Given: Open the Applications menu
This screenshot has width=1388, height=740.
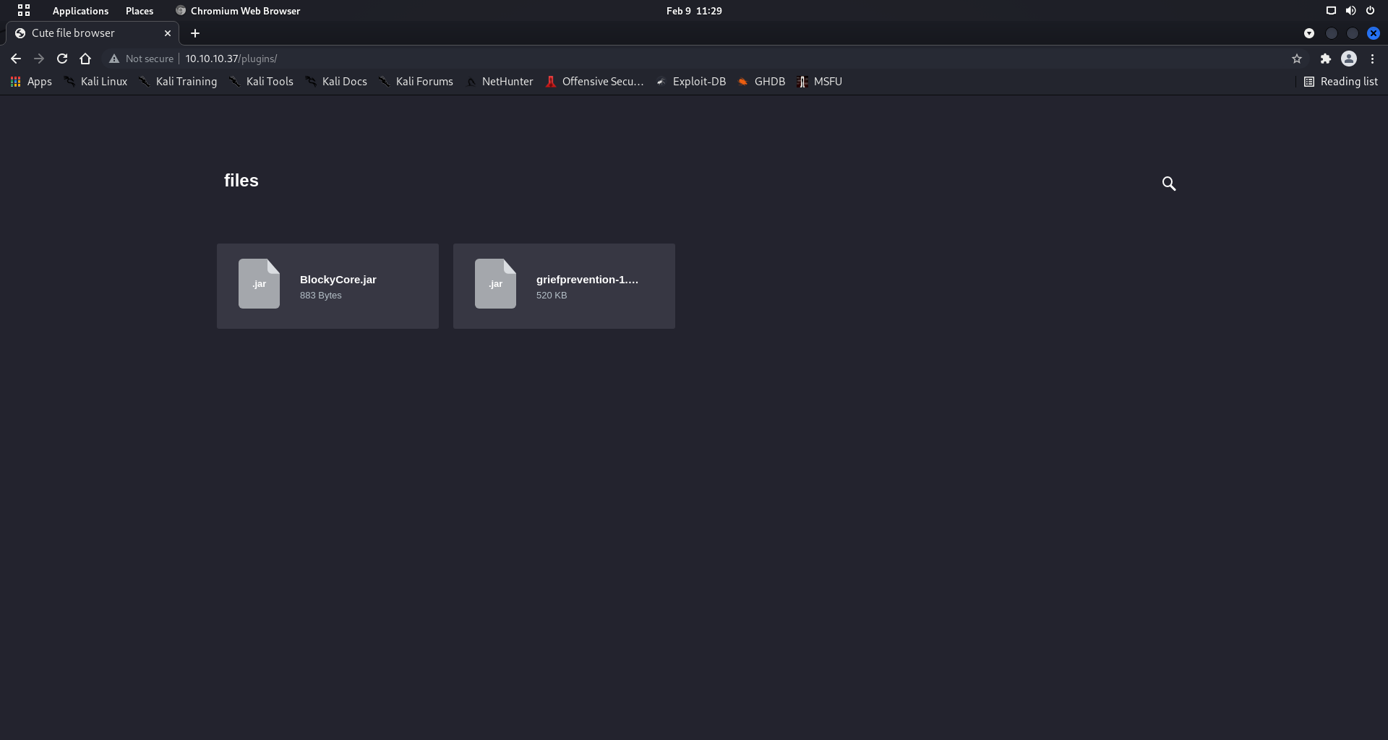Looking at the screenshot, I should pyautogui.click(x=80, y=11).
